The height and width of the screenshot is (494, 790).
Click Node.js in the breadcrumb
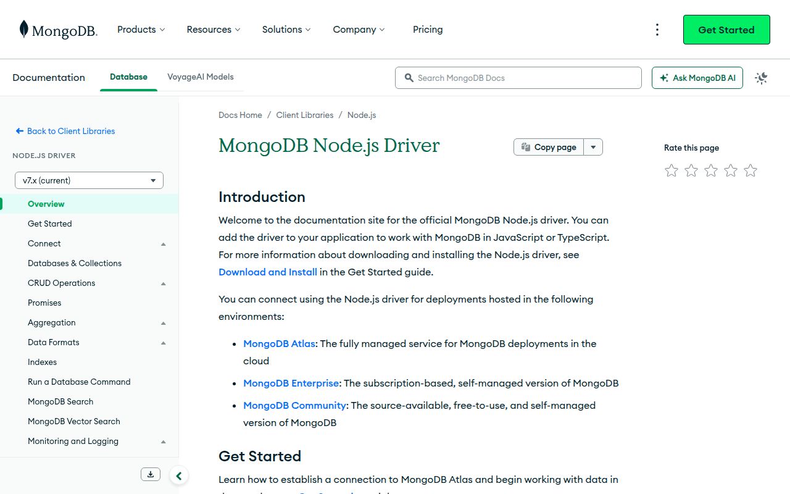pos(362,115)
